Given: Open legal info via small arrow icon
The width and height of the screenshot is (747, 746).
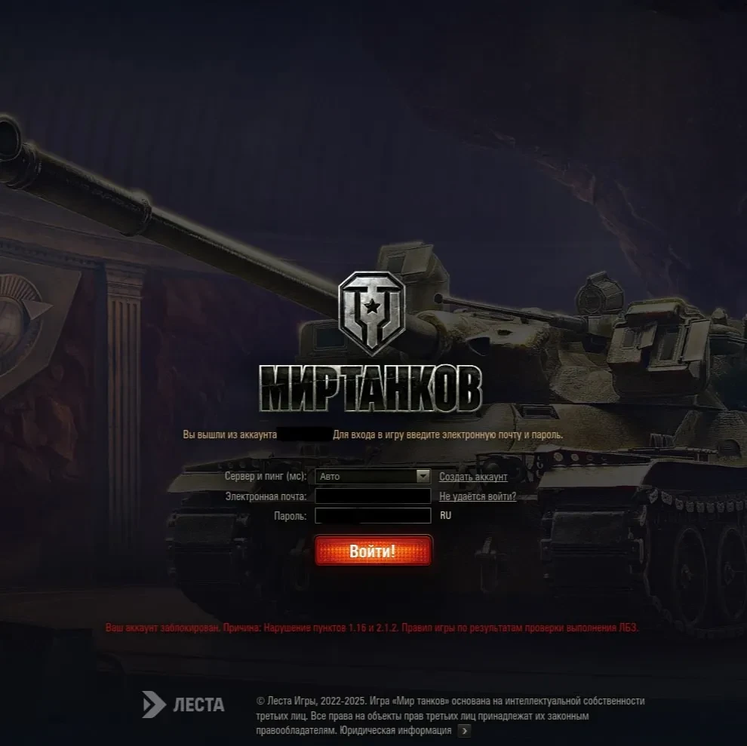Looking at the screenshot, I should click(x=464, y=730).
